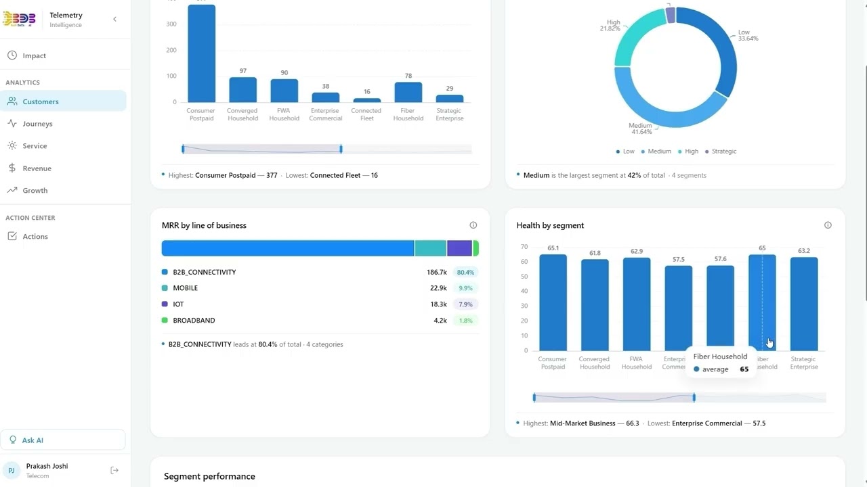The image size is (867, 487).
Task: Click the MOBILE 22.9k value
Action: point(438,288)
